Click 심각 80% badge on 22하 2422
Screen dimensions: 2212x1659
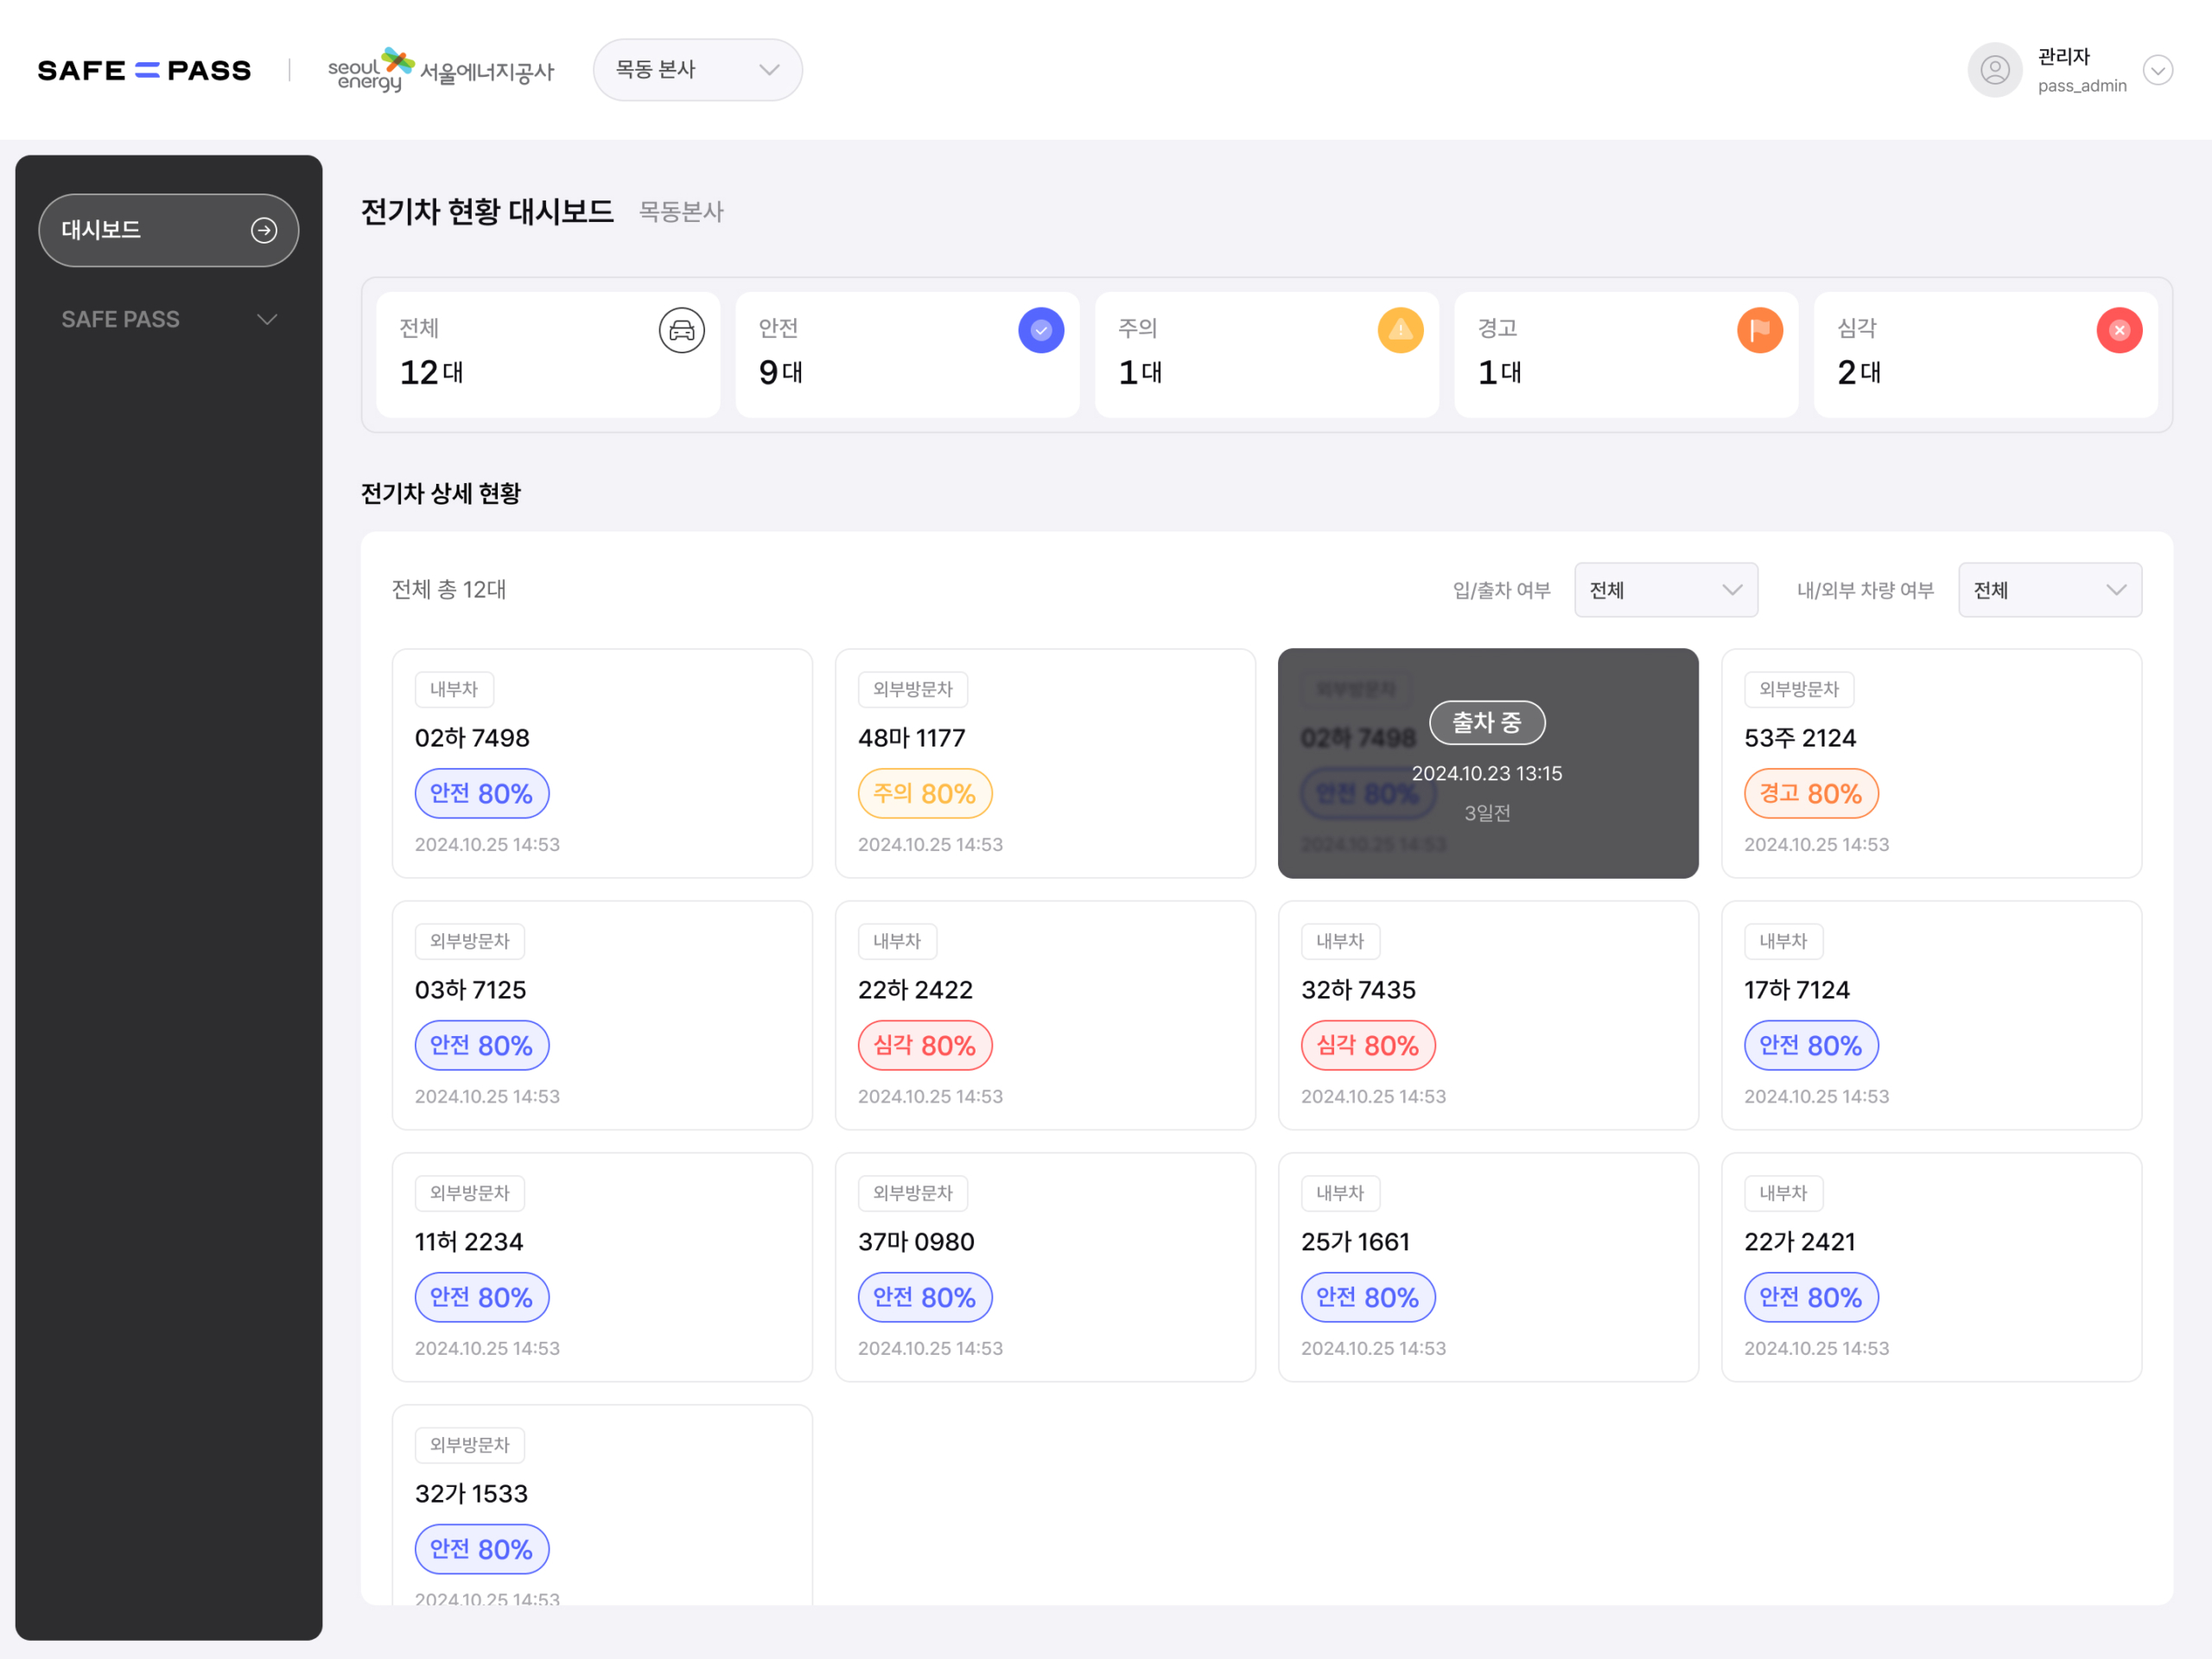coord(925,1045)
